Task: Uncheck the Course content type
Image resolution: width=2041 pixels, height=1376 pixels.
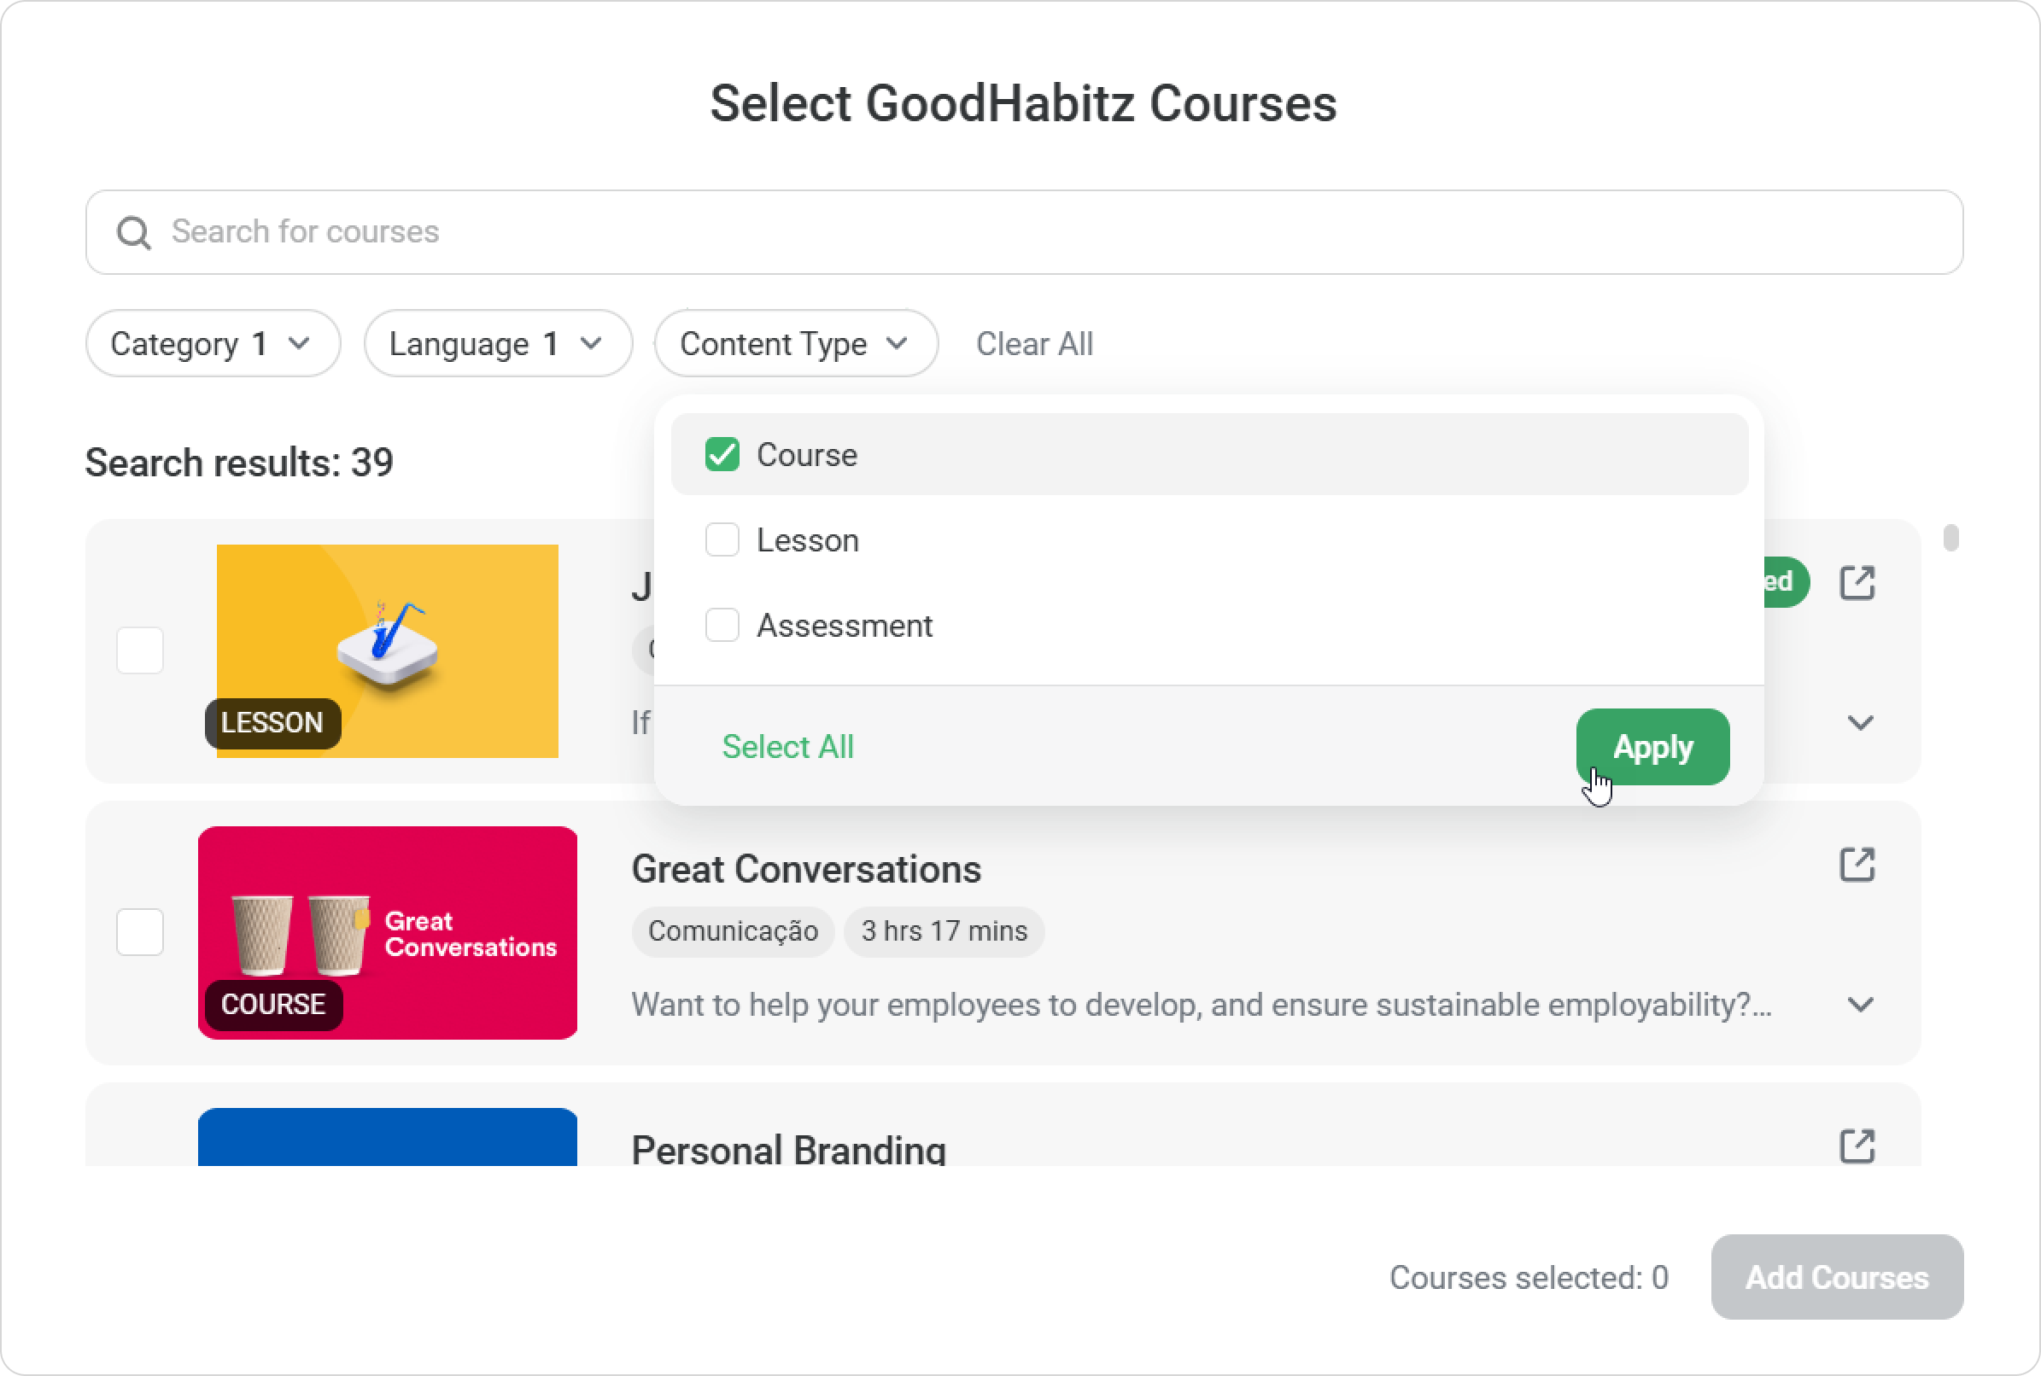Action: pos(722,454)
